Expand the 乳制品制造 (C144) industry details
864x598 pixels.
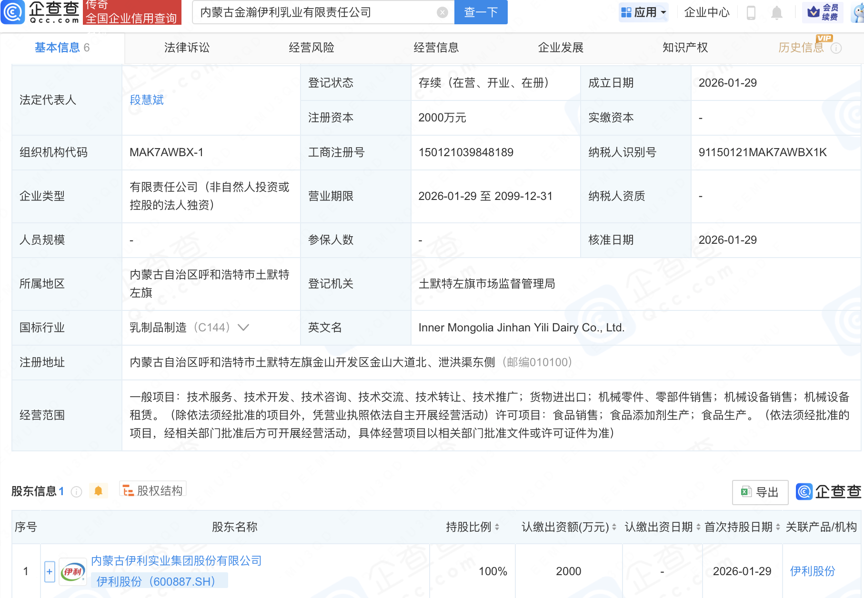click(243, 328)
